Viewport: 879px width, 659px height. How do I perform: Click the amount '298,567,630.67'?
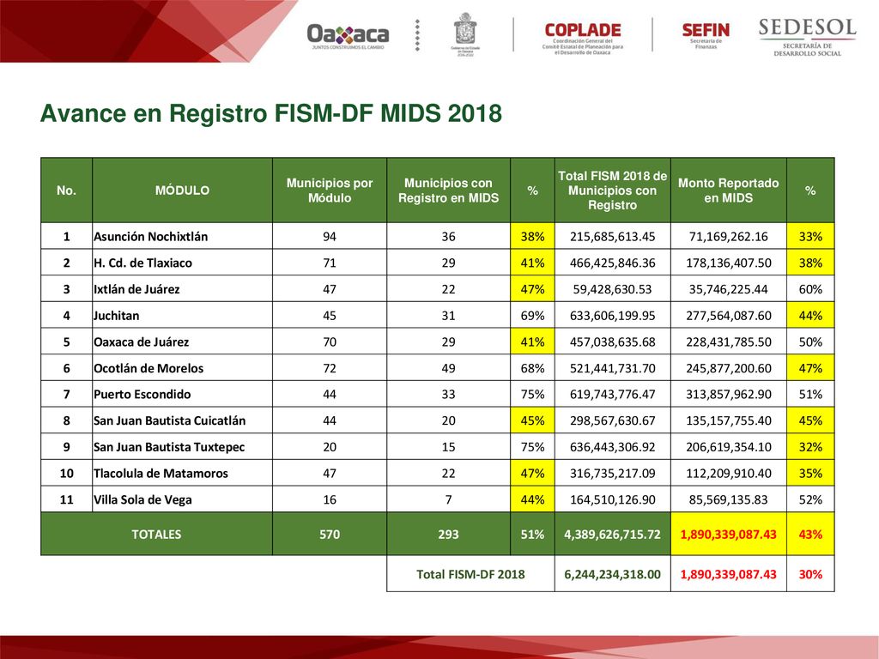pyautogui.click(x=613, y=420)
